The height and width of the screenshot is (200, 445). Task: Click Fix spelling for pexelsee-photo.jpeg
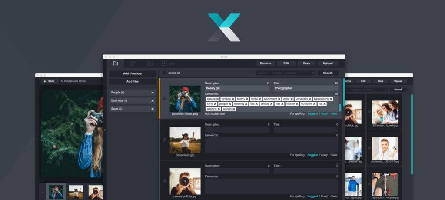(297, 113)
